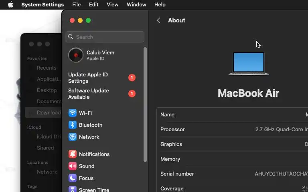Select Focus settings
This screenshot has width=308, height=192.
[x=86, y=178]
